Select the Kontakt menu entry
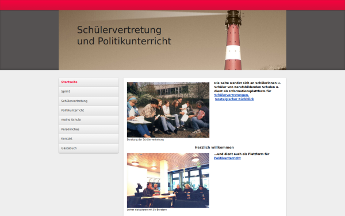345x216 pixels. (x=89, y=139)
